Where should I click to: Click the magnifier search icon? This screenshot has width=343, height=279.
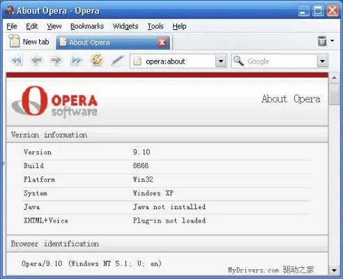click(x=238, y=61)
